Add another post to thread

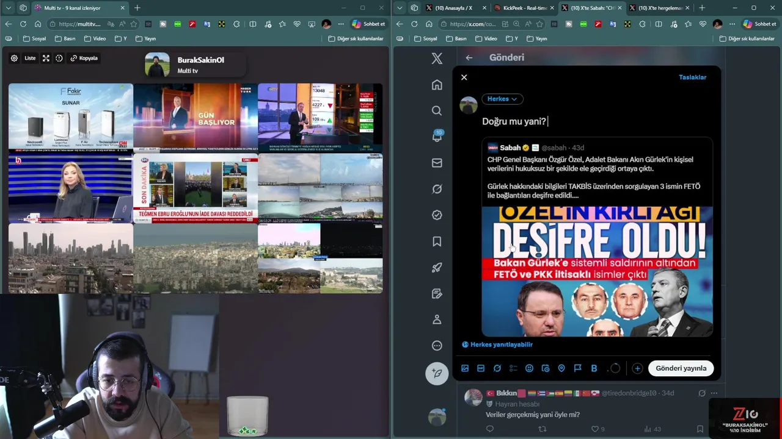pyautogui.click(x=637, y=368)
